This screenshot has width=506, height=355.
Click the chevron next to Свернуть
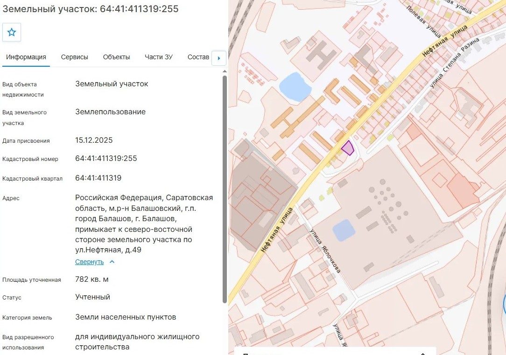click(112, 262)
